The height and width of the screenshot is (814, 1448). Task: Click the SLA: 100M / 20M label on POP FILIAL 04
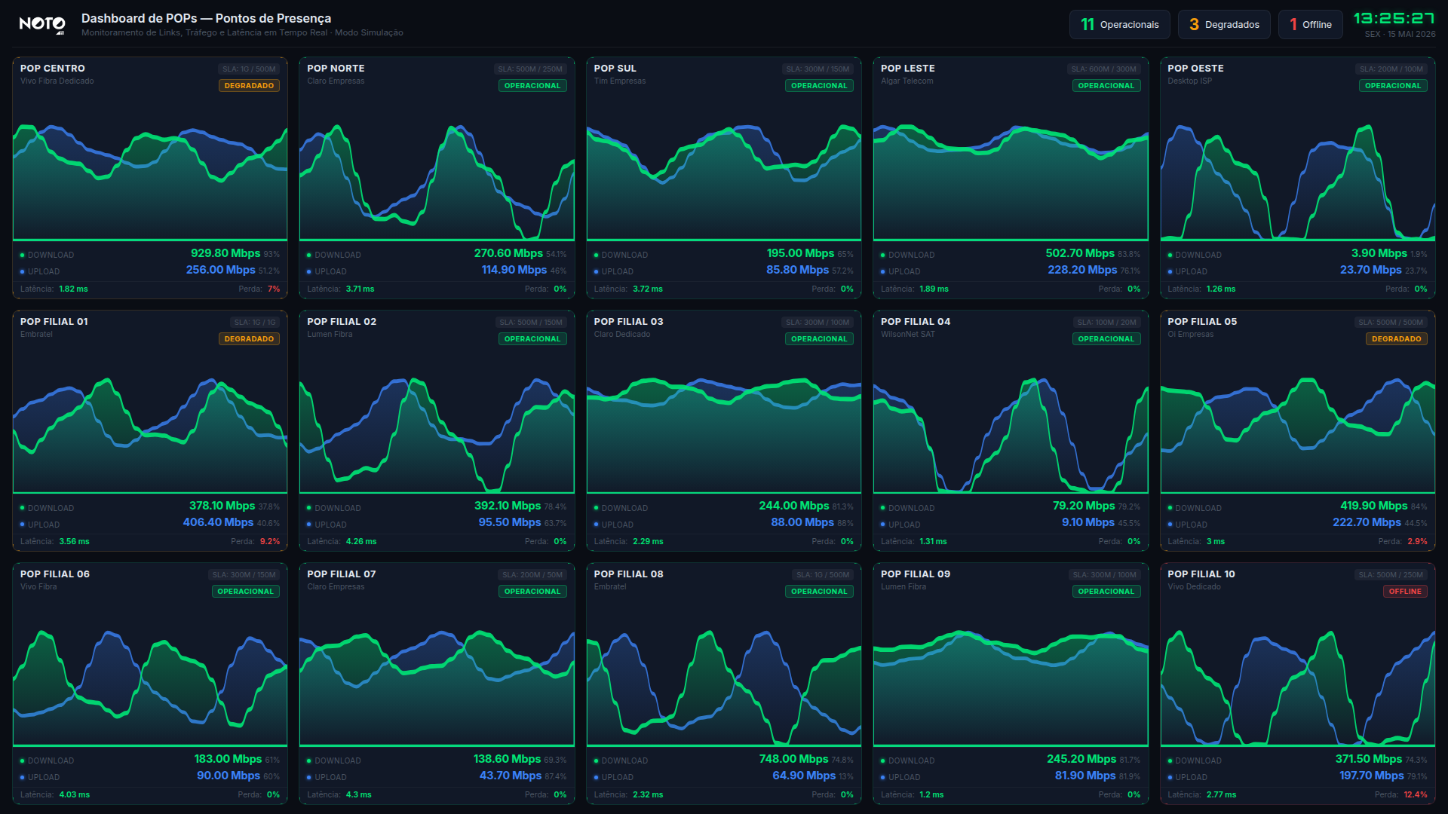click(1106, 323)
